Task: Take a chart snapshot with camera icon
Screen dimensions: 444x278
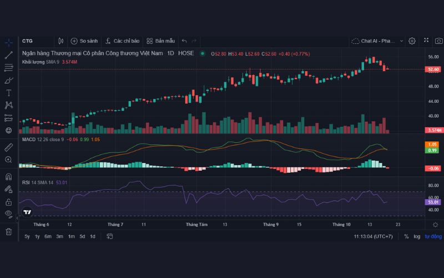Action: pos(439,41)
